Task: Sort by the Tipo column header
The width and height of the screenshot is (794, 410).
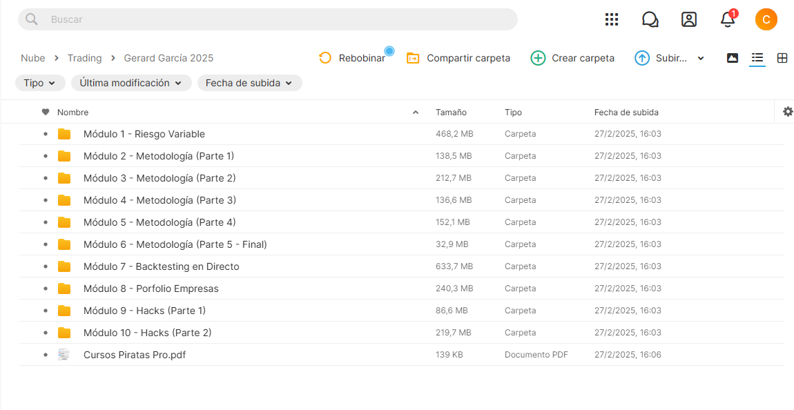Action: tap(513, 113)
